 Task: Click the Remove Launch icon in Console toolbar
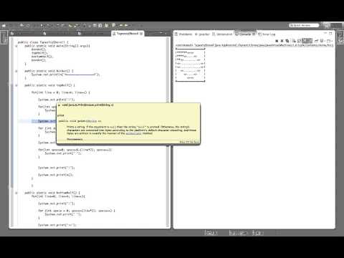(x=282, y=41)
